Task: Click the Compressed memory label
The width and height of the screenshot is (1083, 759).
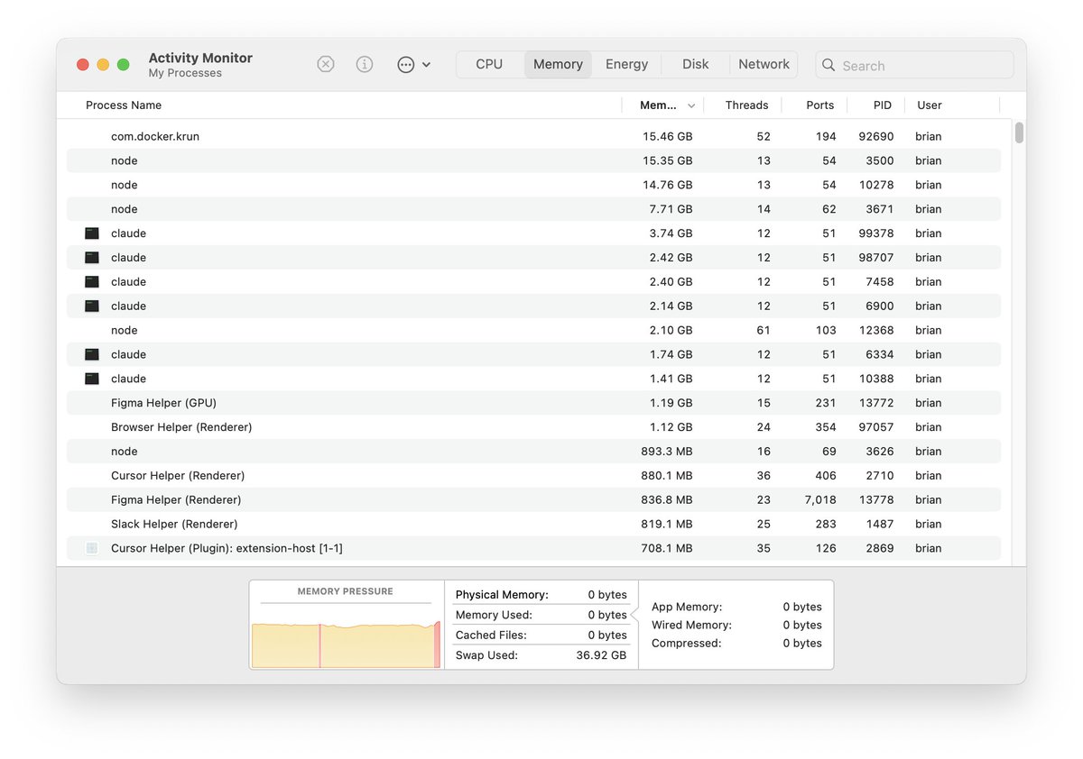Action: [687, 644]
